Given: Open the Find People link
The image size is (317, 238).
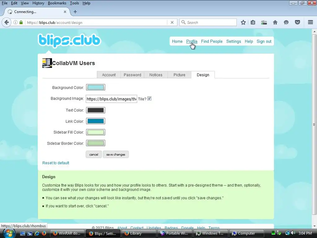Looking at the screenshot, I should [212, 41].
